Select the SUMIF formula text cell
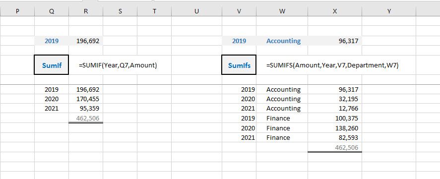This screenshot has height=179, width=440. [x=118, y=65]
